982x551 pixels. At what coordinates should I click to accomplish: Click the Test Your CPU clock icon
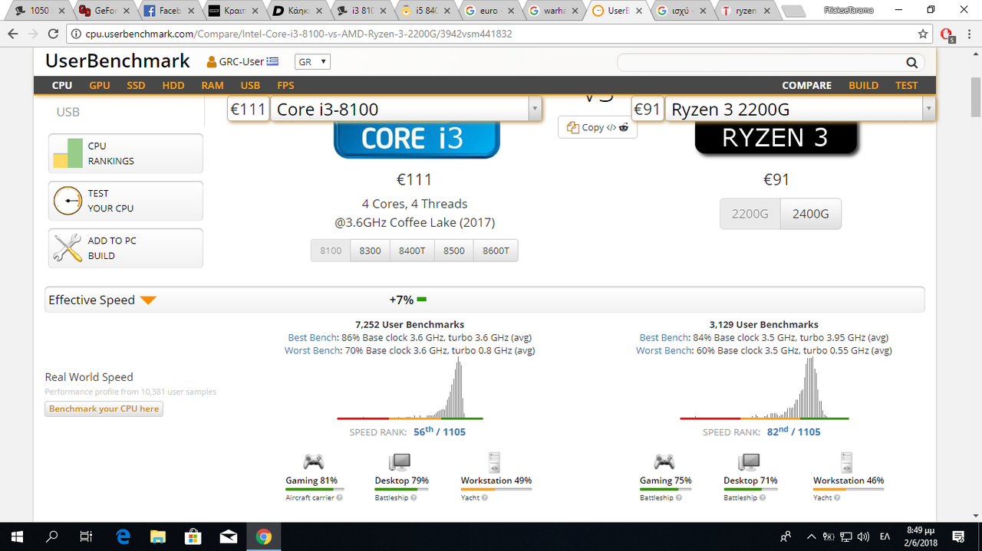pos(68,201)
